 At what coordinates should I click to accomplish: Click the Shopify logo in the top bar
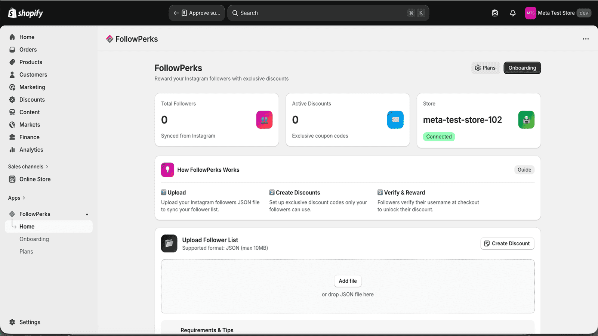[25, 13]
